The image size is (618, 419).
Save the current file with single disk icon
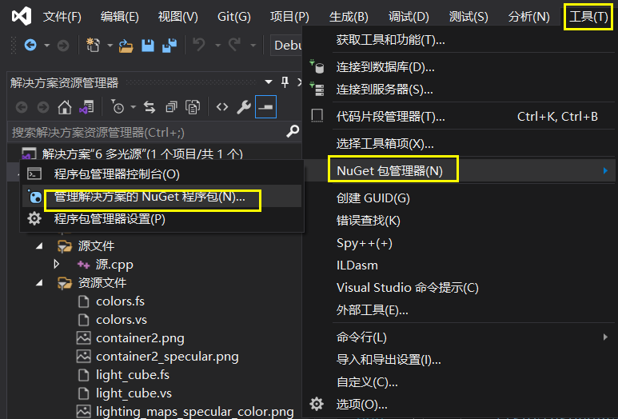pos(148,46)
